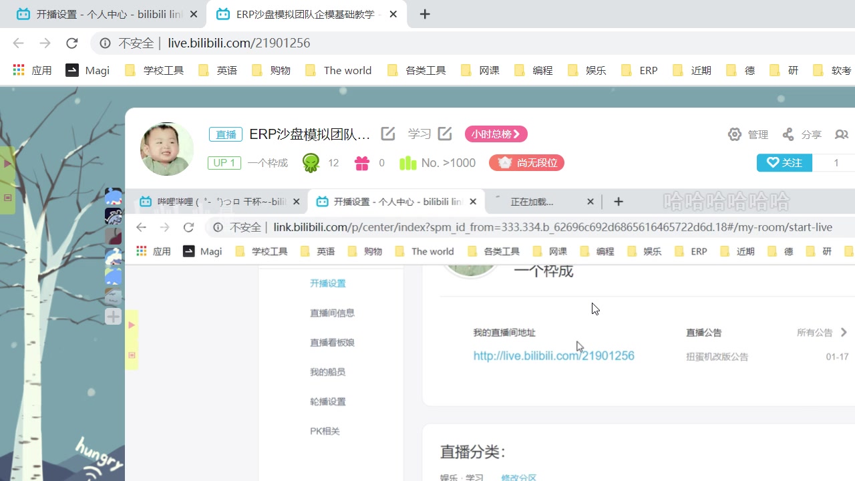Close the 哔哩哔哩 干杯 tab in the streamed browser
This screenshot has width=855, height=481.
pyautogui.click(x=297, y=201)
